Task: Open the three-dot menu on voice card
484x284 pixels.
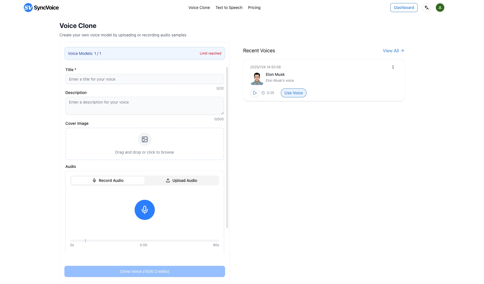Action: click(393, 67)
